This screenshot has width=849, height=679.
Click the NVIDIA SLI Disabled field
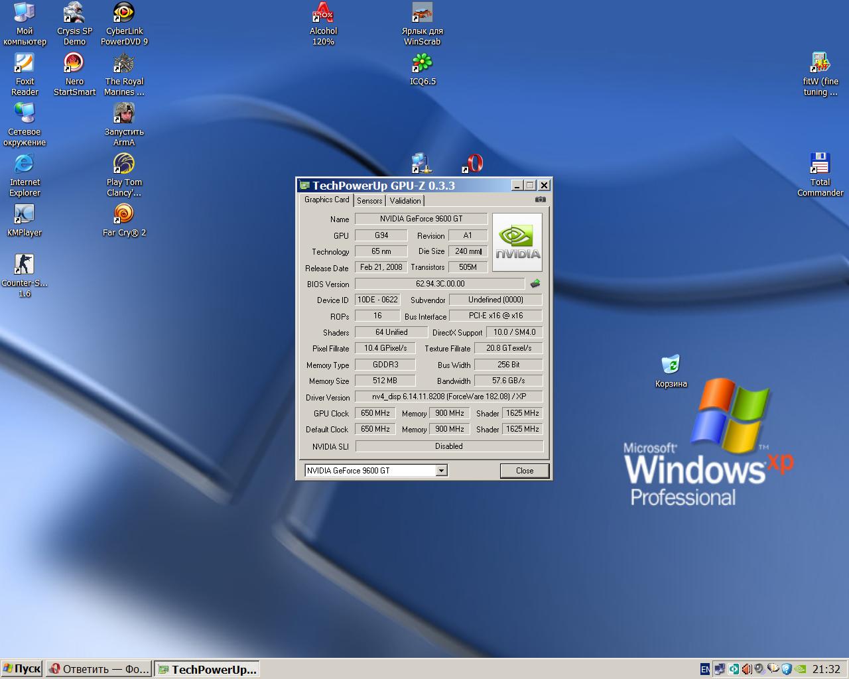pyautogui.click(x=449, y=446)
